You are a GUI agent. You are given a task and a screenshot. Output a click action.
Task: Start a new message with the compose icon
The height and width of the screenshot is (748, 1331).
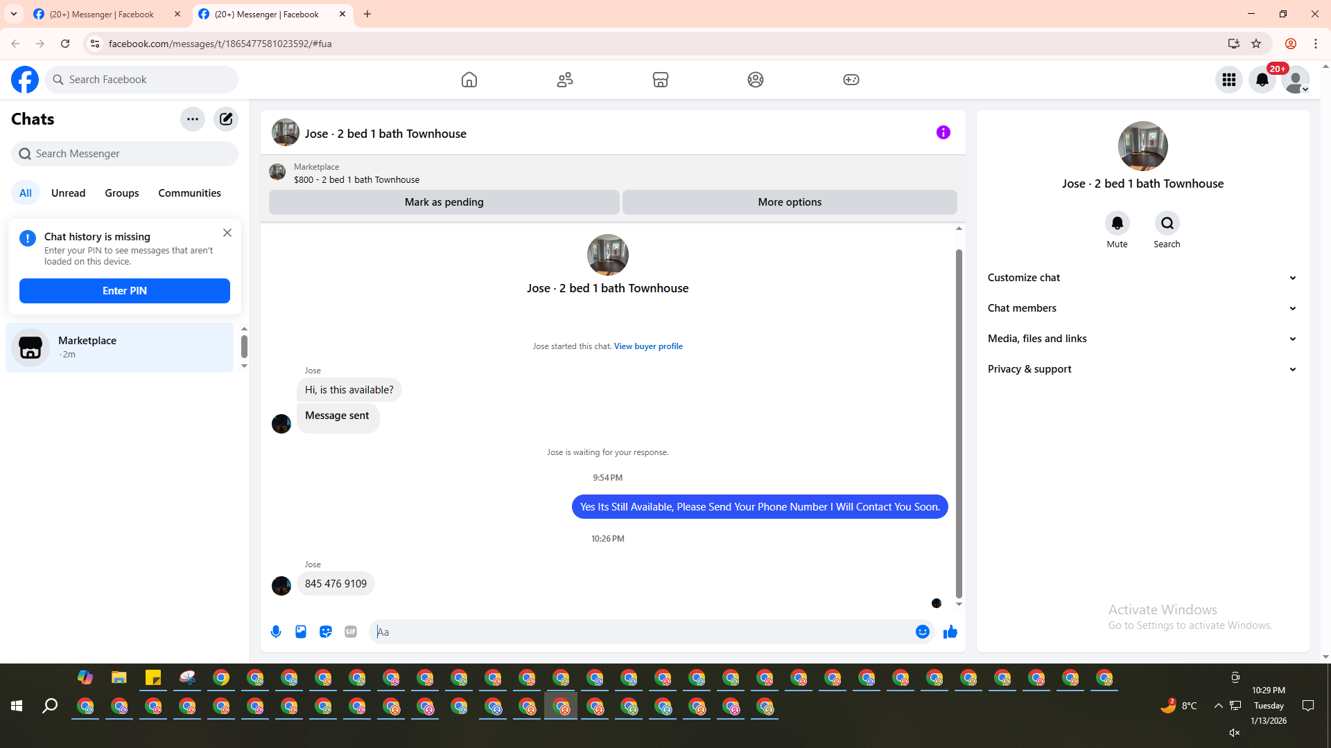coord(226,119)
